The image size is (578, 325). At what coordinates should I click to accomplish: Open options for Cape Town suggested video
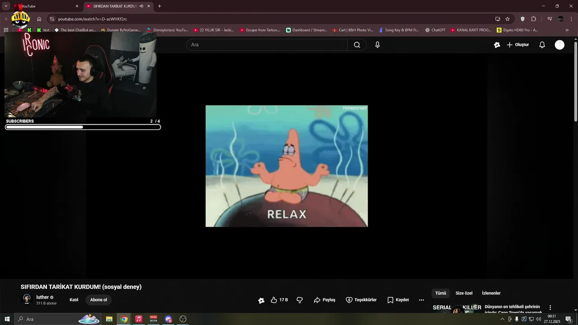pos(550,307)
